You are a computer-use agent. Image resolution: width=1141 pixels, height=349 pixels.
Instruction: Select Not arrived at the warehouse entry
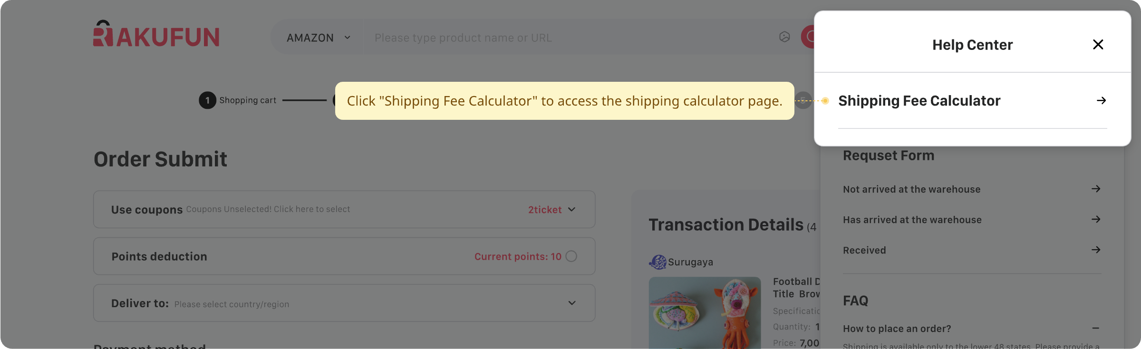[911, 189]
